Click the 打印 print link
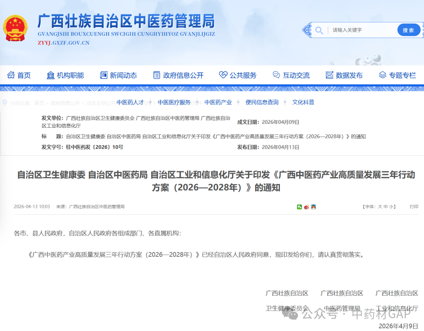The image size is (424, 331). point(414,207)
